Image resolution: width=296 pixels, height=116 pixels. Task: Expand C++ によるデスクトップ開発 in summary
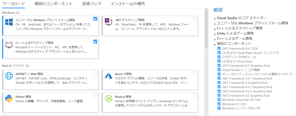tap(215, 29)
